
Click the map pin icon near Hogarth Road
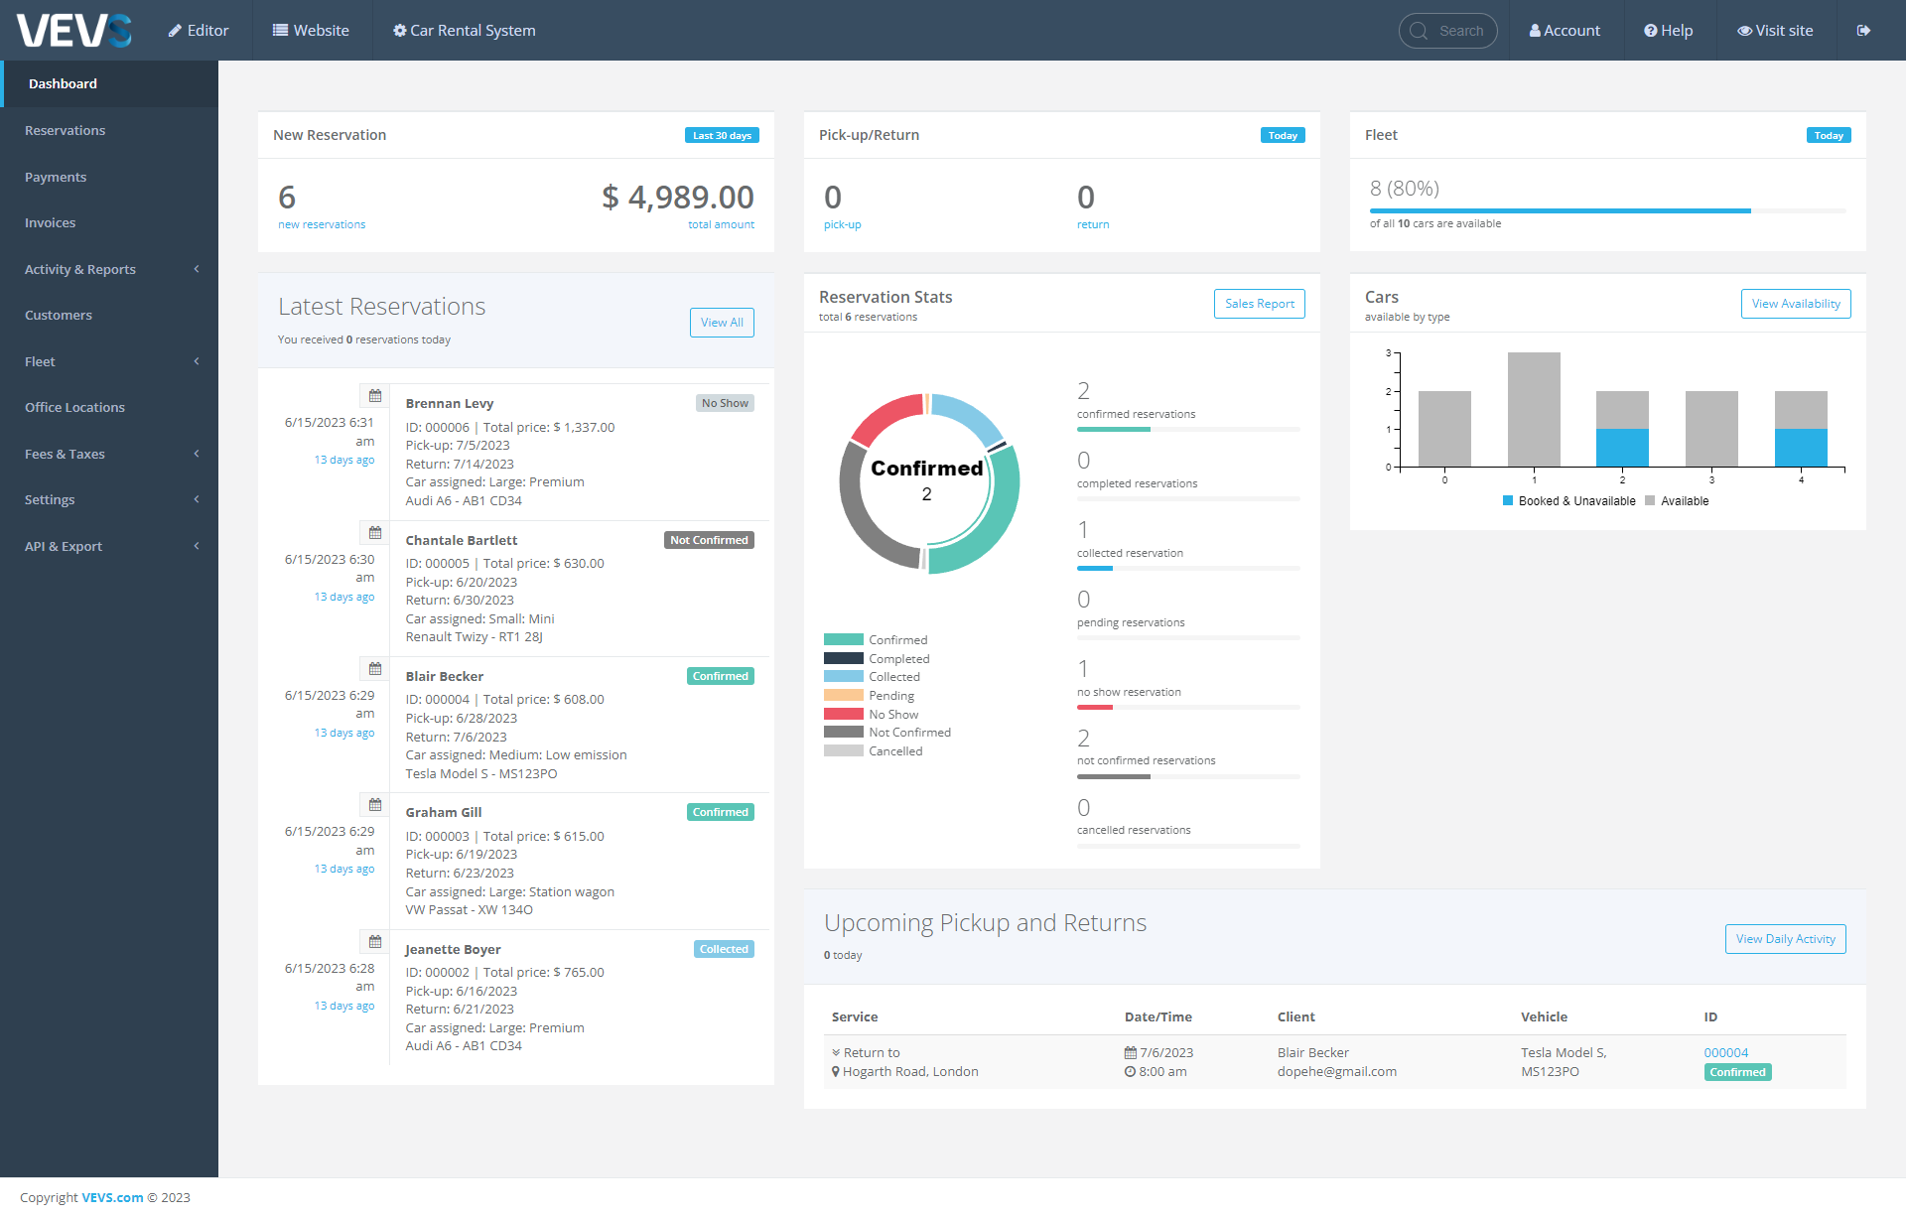click(836, 1072)
